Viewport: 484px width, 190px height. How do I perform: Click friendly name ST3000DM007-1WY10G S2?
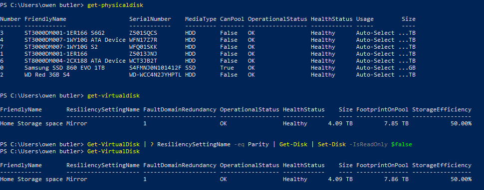point(61,47)
